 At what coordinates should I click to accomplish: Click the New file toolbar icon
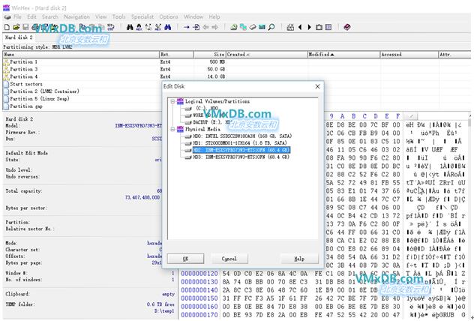coord(7,27)
